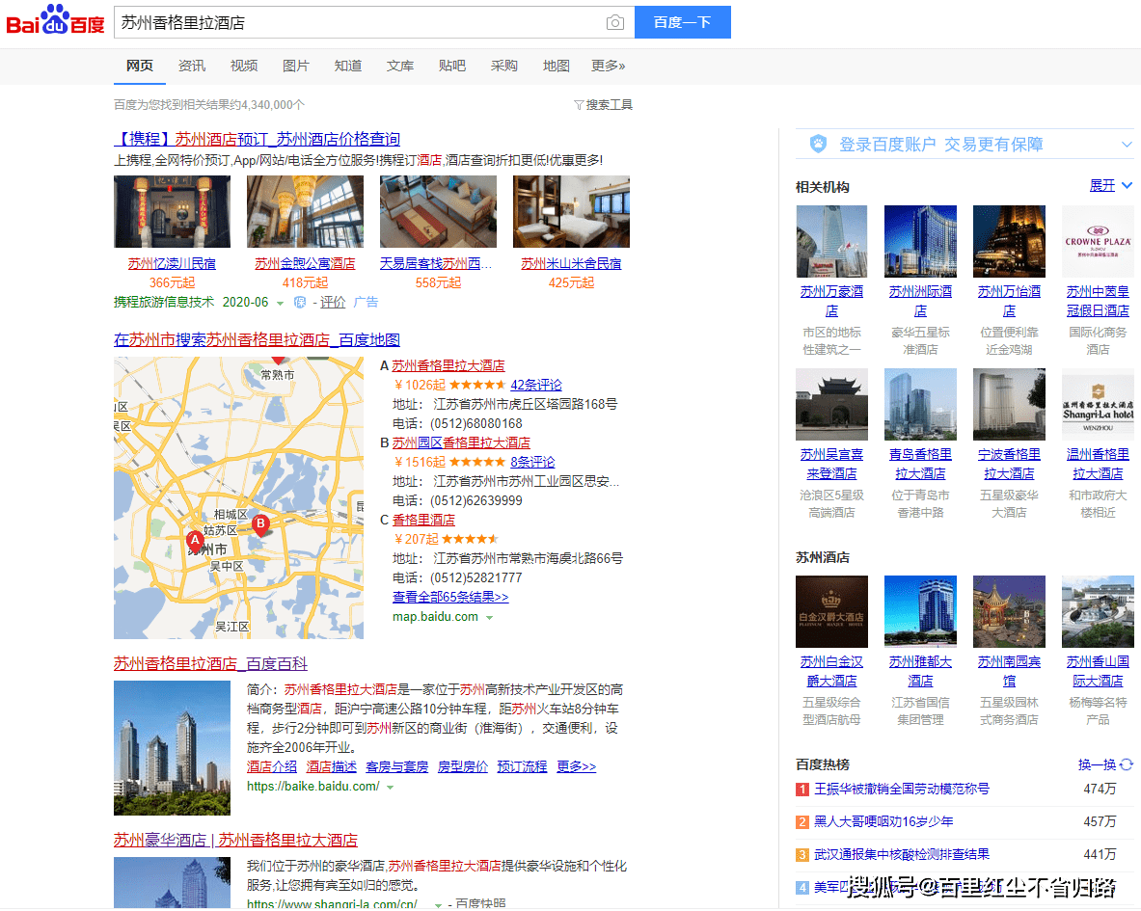Refresh hot list with 换一换 icon

click(1127, 764)
